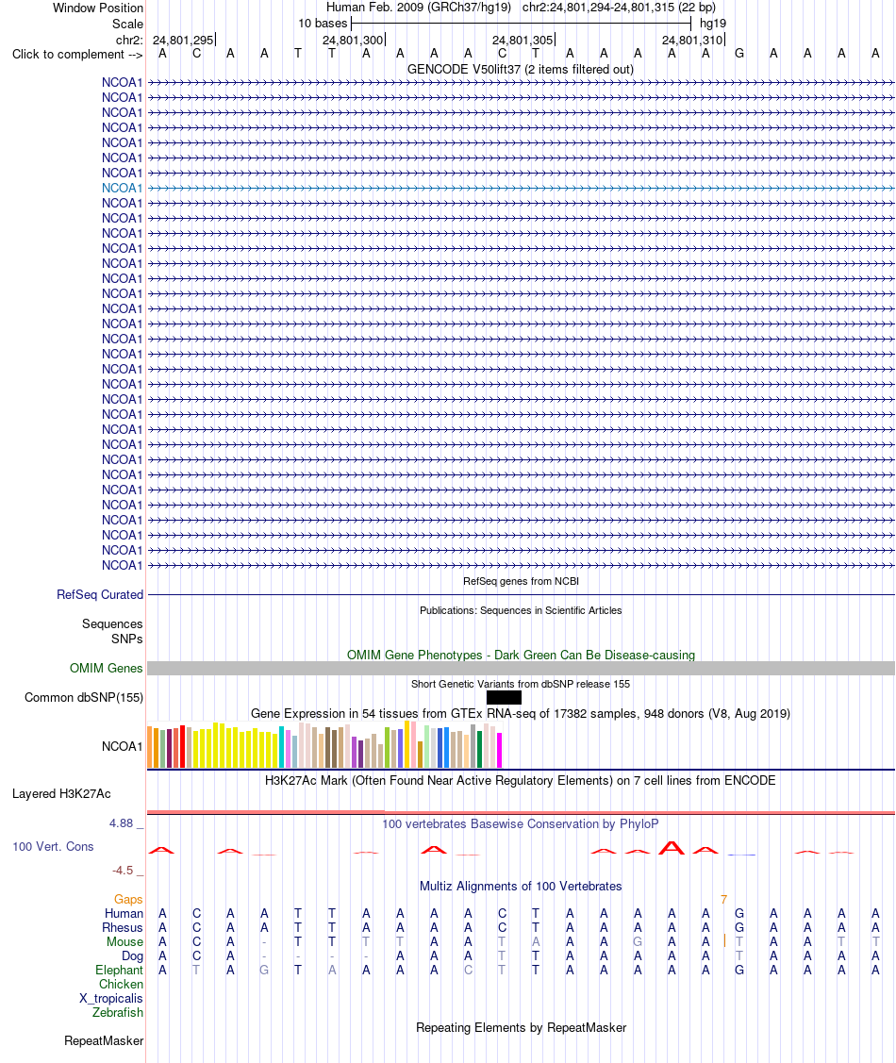This screenshot has height=1063, width=896.
Task: Open the highlighted light-blue NCOA1 transcript label
Action: coord(122,188)
